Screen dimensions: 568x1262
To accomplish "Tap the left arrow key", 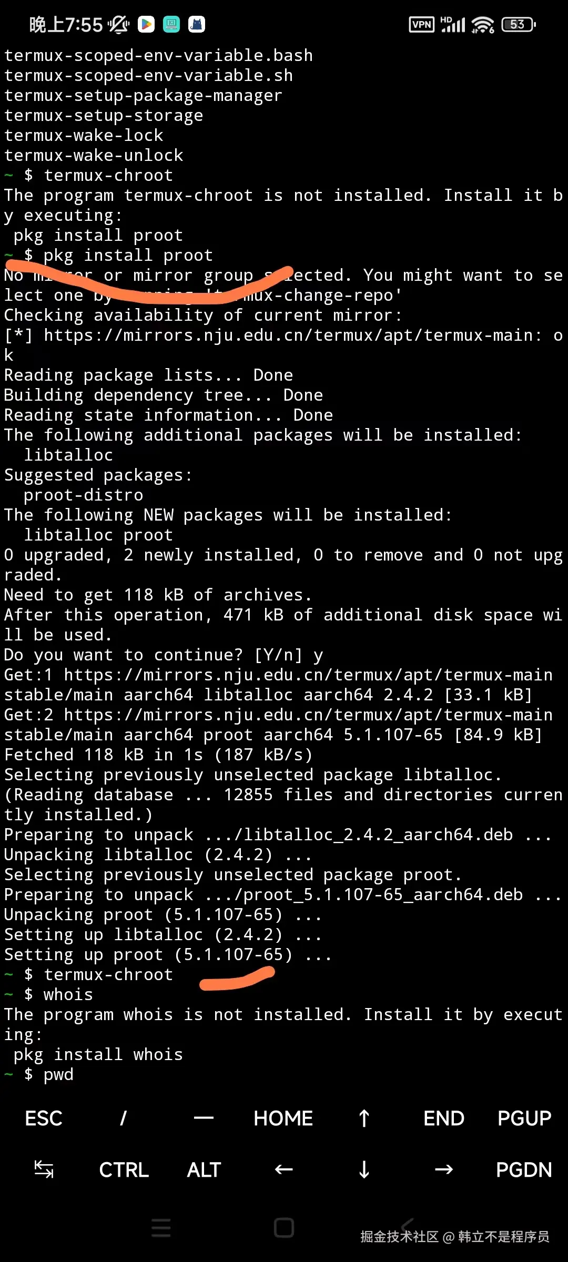I will (x=283, y=1170).
